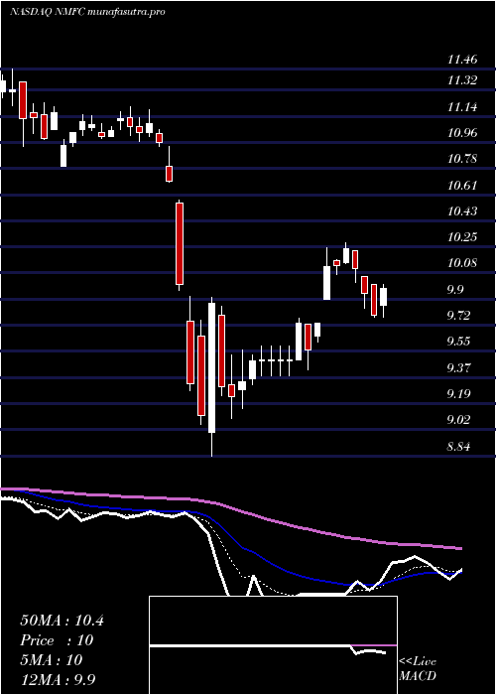Click the 9.9 price axis label

[454, 290]
